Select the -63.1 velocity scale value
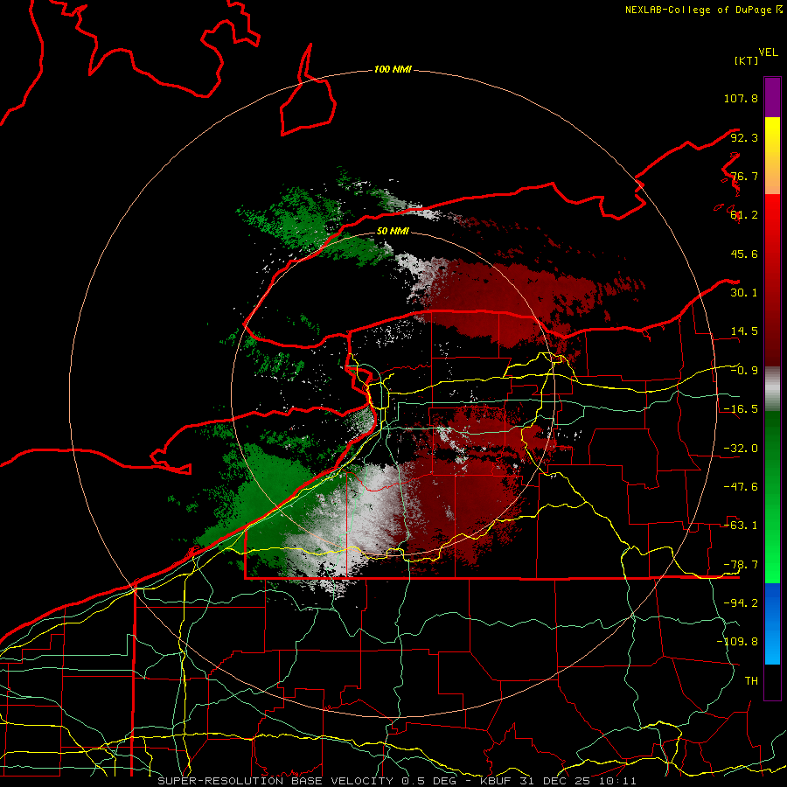The height and width of the screenshot is (787, 787). click(741, 526)
